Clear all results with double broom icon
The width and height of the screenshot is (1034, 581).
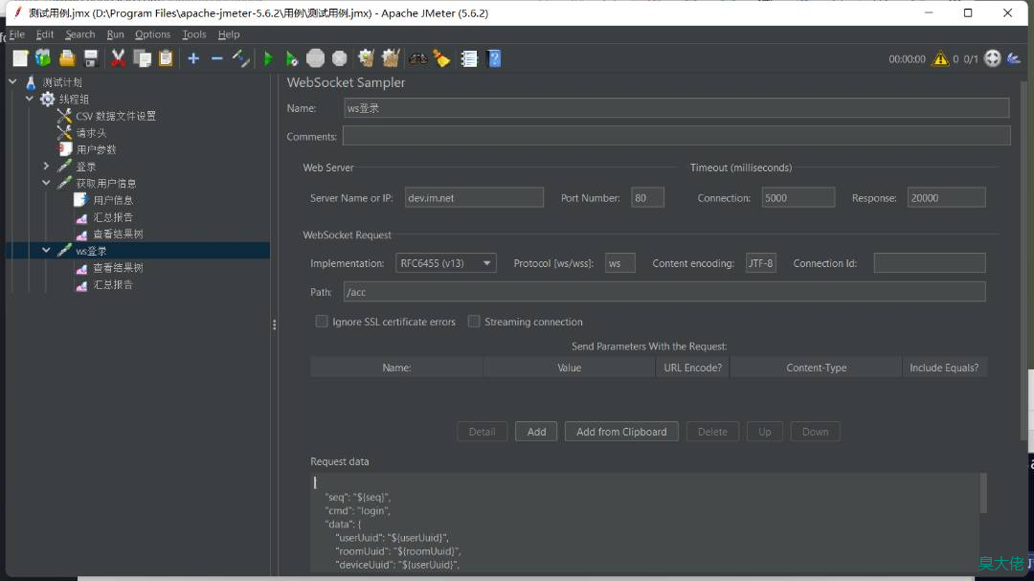point(391,58)
